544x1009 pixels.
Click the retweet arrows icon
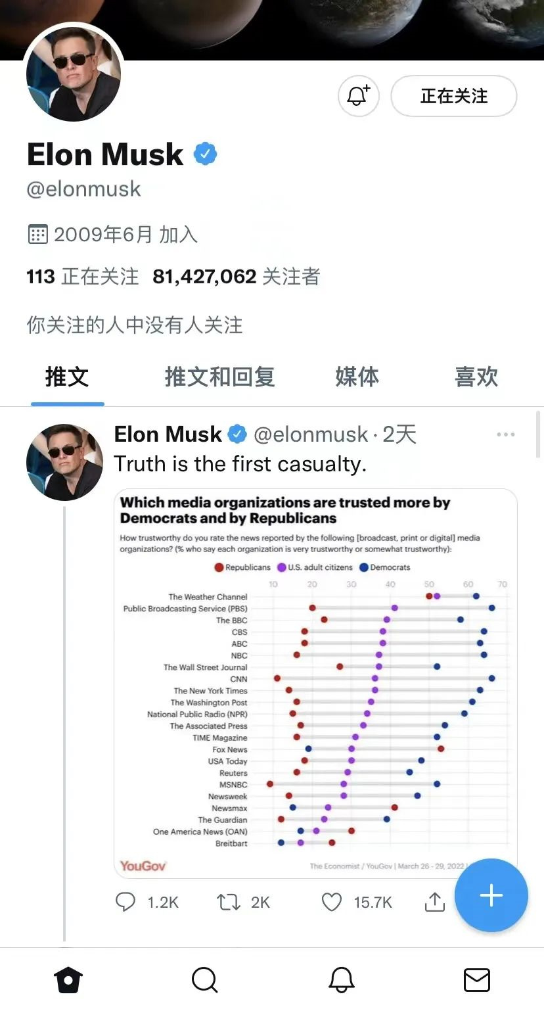(x=229, y=902)
